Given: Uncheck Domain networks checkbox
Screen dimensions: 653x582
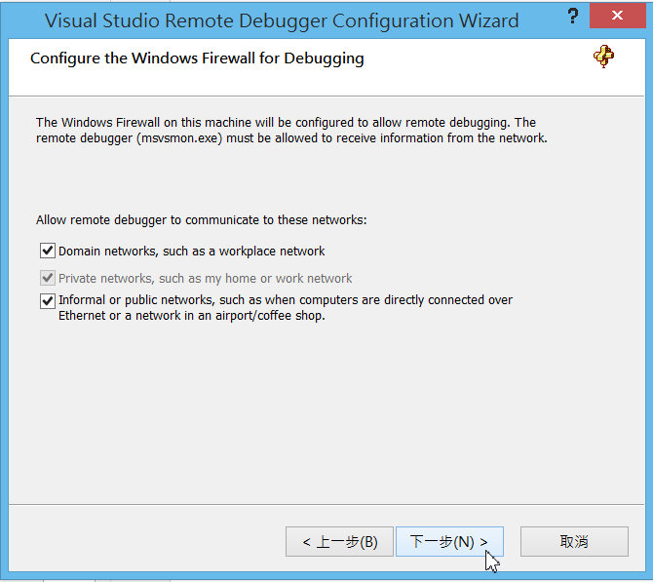Looking at the screenshot, I should [48, 251].
